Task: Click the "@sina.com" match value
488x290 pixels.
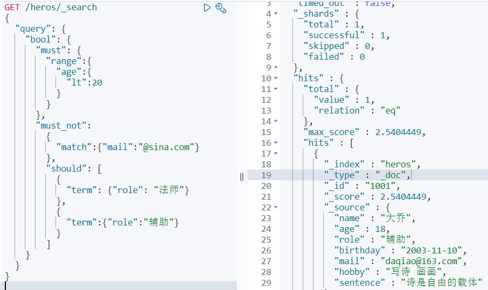Action: pyautogui.click(x=166, y=147)
